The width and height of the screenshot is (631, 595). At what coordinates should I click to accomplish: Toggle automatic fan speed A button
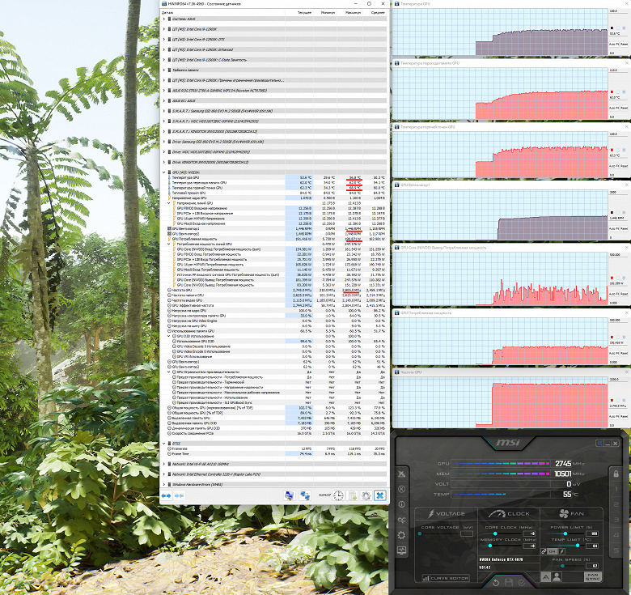point(546,577)
